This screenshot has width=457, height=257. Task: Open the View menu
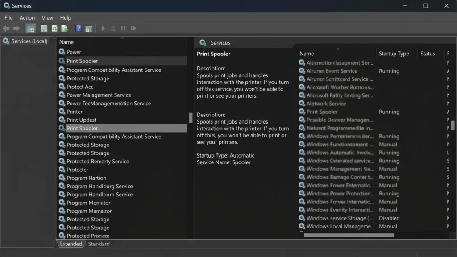tap(47, 18)
